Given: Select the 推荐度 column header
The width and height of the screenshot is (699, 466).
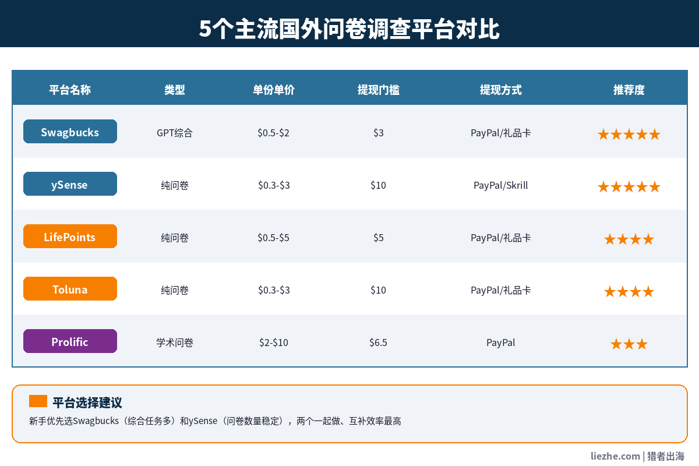Looking at the screenshot, I should tap(629, 90).
